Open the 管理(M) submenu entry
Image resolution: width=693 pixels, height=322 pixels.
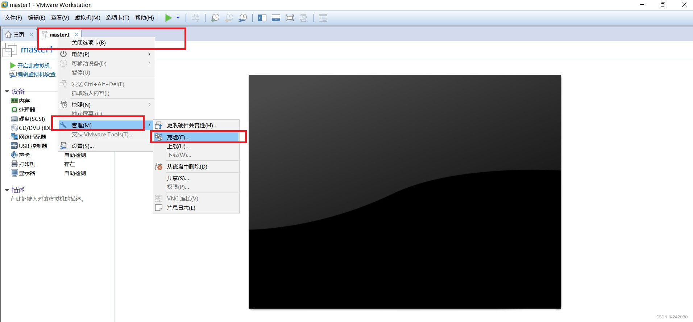[105, 125]
